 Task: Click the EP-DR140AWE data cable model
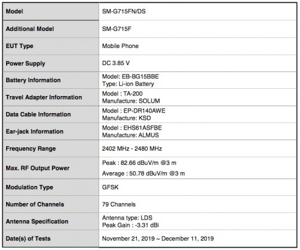144,111
